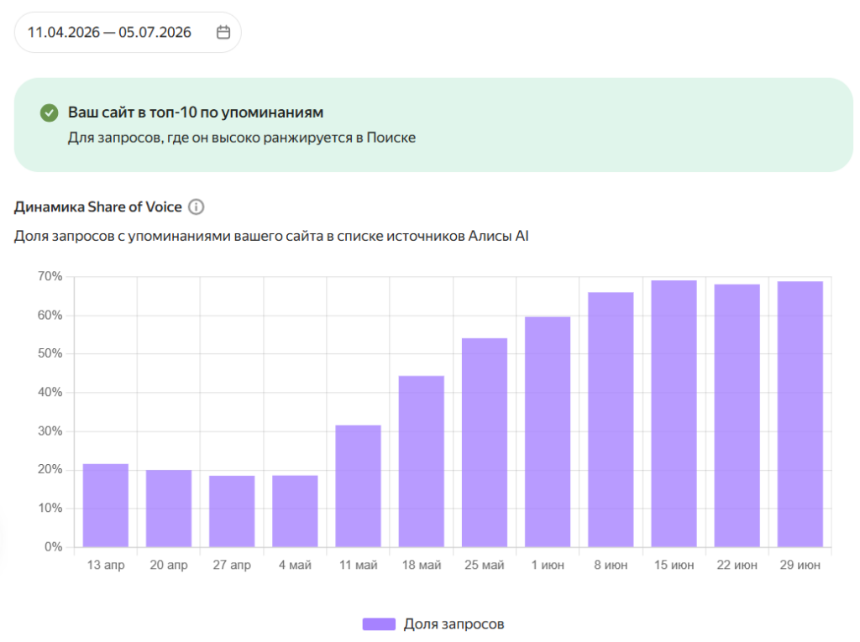Select the 27 апр bar

[x=232, y=511]
